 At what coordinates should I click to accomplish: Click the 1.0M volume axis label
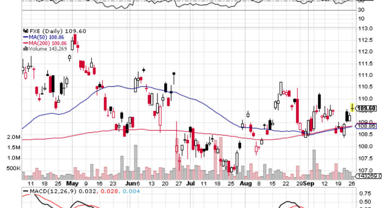pos(14,158)
